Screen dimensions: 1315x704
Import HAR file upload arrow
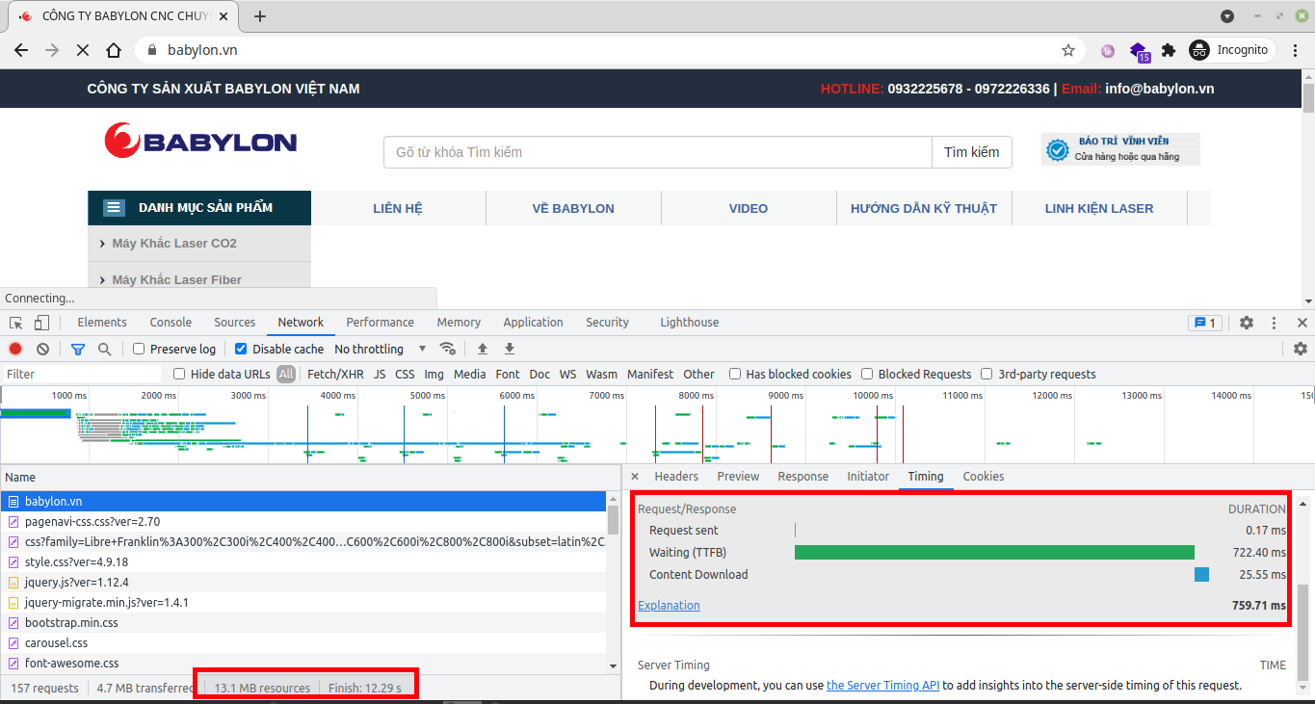coord(483,349)
